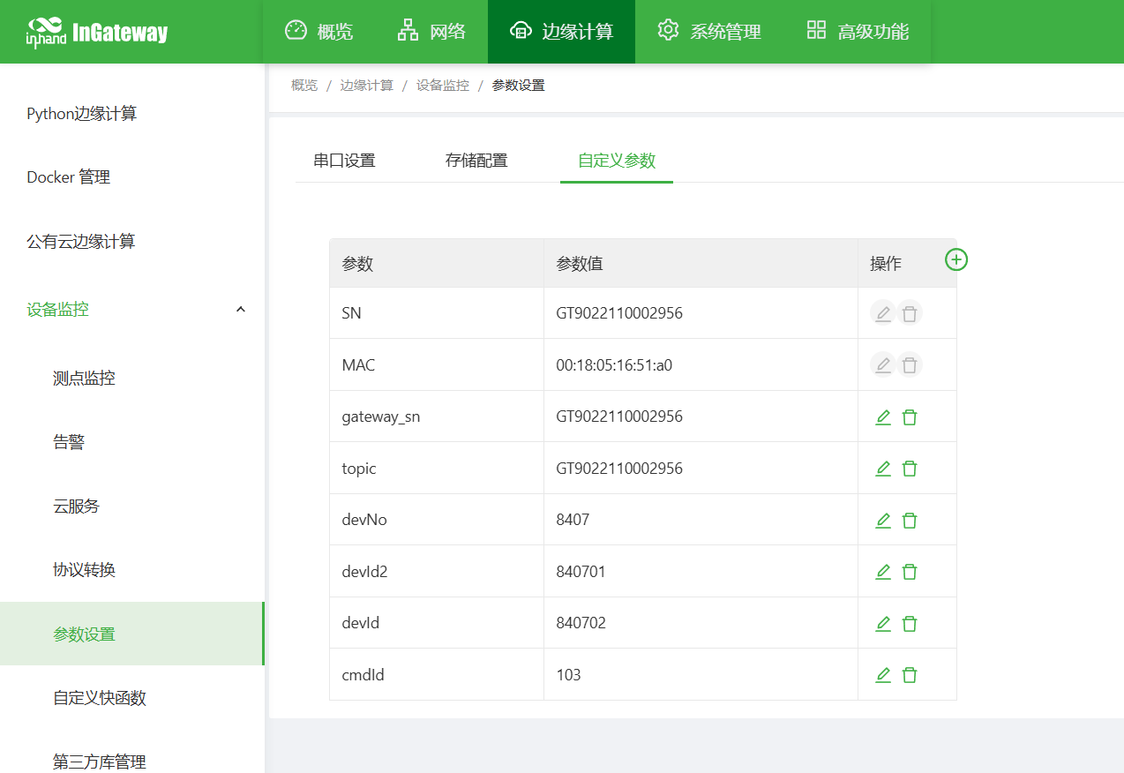This screenshot has height=773, width=1124.
Task: Collapse the 设备监控 sidebar section
Action: tap(241, 309)
